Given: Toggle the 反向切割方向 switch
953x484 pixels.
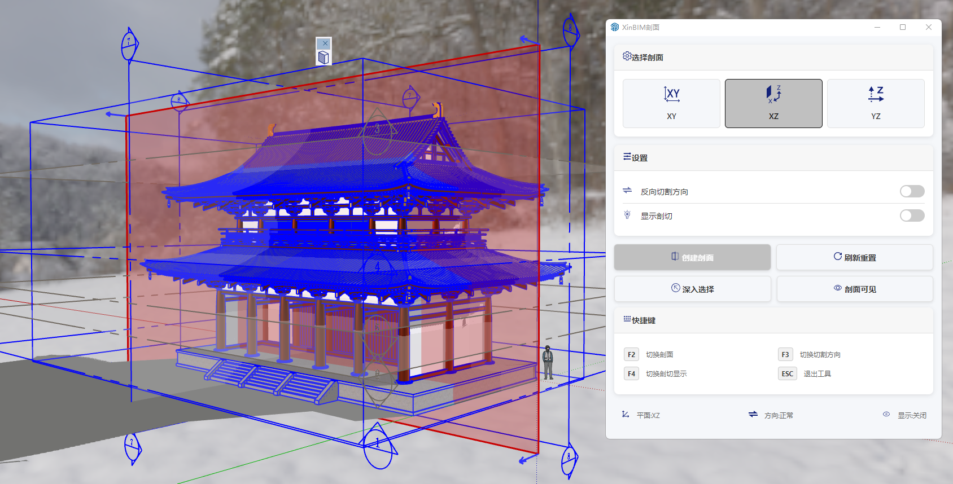Looking at the screenshot, I should [911, 191].
